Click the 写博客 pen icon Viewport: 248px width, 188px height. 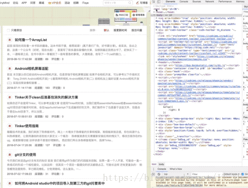point(137,3)
